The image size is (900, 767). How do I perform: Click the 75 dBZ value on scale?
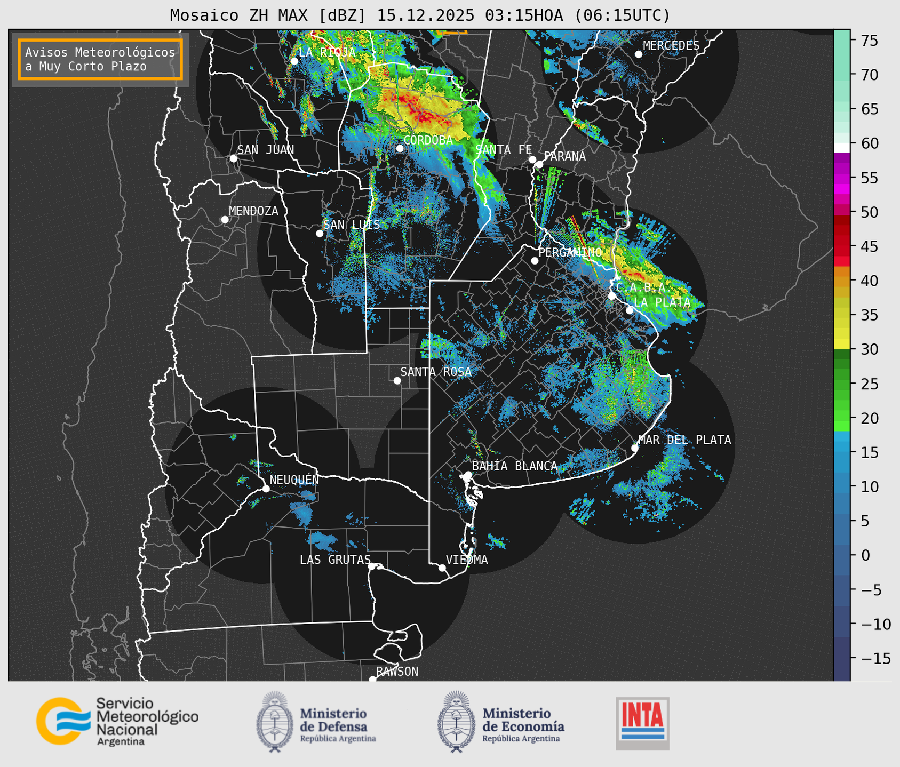869,41
